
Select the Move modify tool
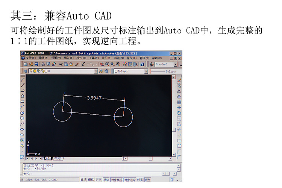pos(179,108)
